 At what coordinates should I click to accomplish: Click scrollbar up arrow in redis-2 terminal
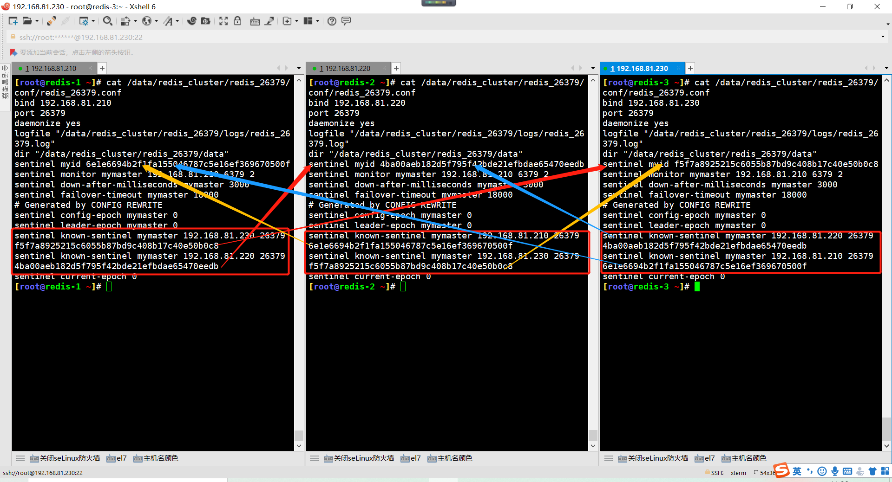point(593,80)
